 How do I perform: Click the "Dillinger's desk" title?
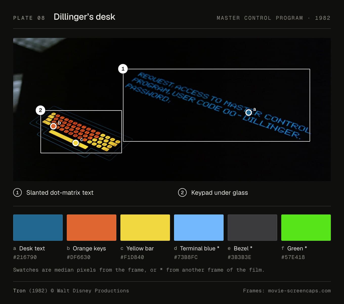click(x=84, y=17)
